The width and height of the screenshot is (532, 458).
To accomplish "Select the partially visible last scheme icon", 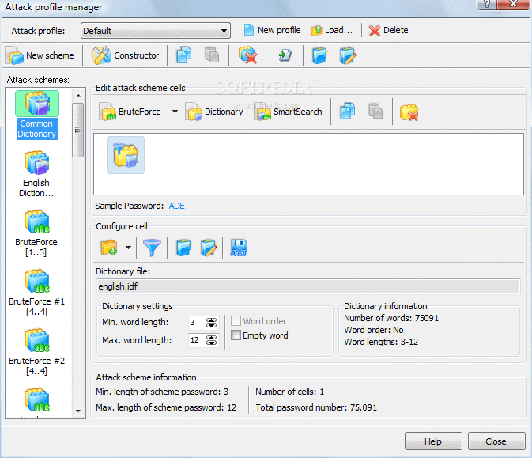I will (36, 401).
